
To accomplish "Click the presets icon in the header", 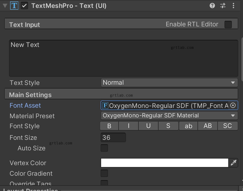I will [x=223, y=5].
